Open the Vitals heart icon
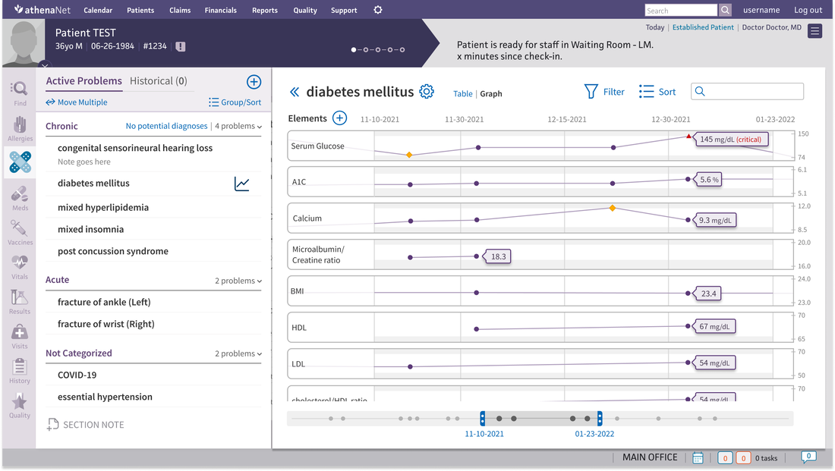835x471 pixels. (20, 265)
